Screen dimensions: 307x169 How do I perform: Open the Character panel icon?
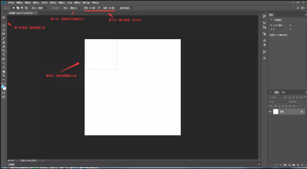pyautogui.click(x=265, y=41)
